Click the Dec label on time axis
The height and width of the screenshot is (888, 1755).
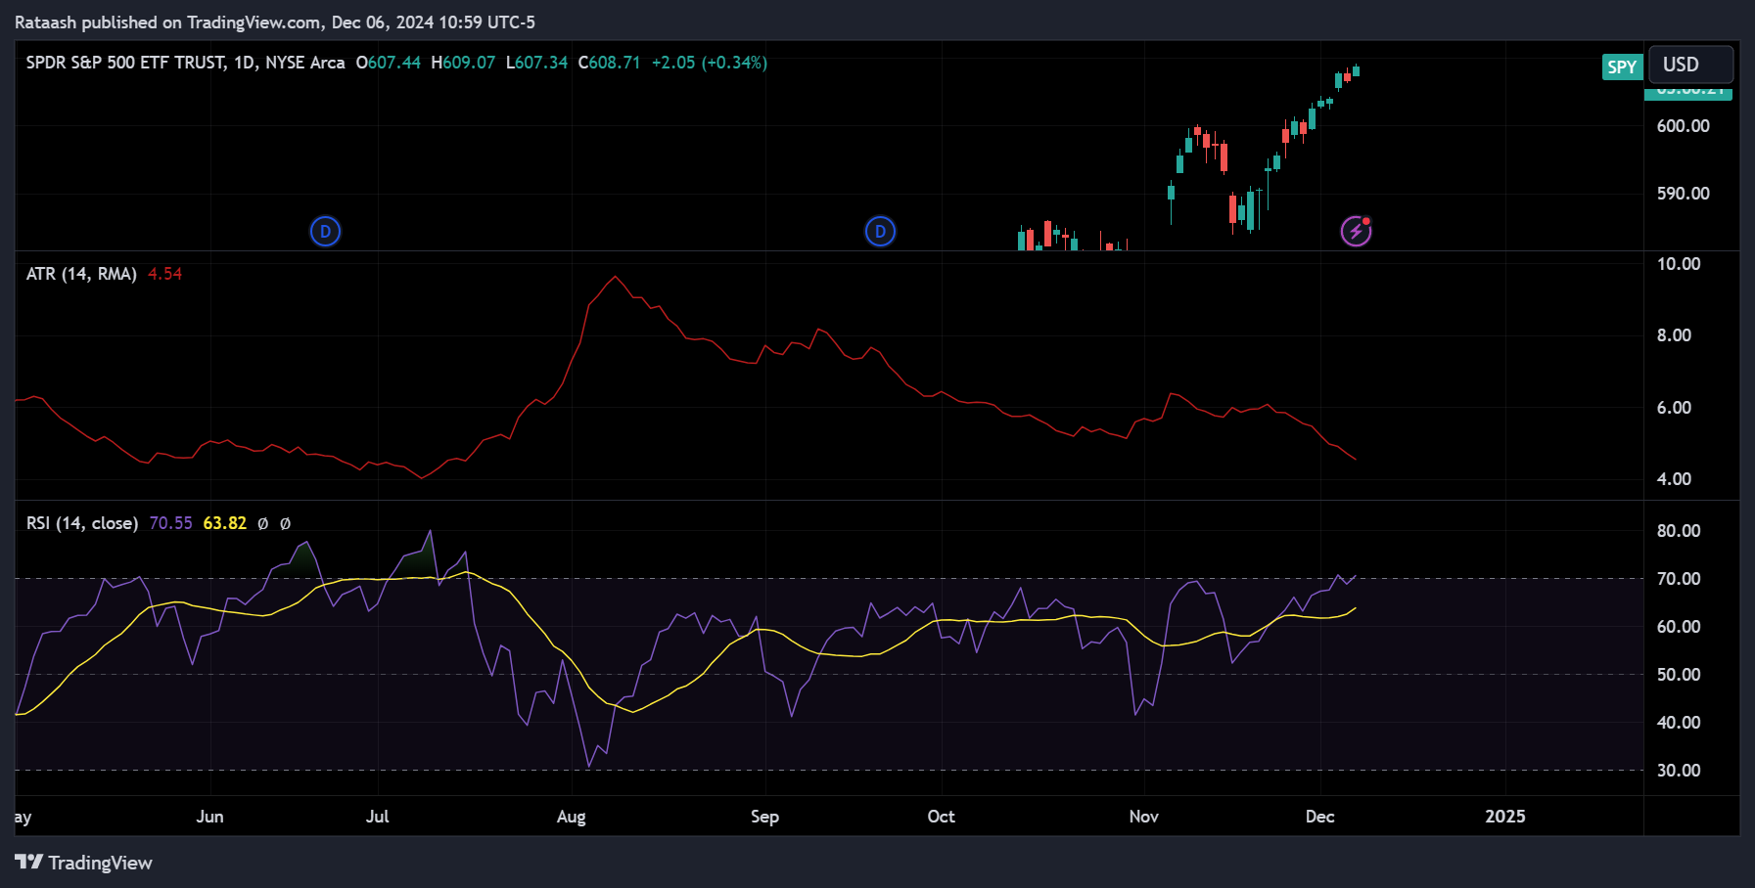tap(1319, 817)
